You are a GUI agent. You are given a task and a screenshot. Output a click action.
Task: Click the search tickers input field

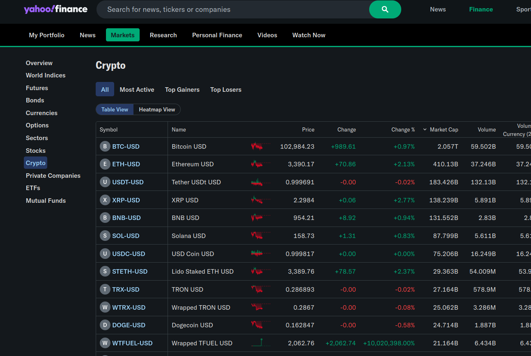[x=232, y=9]
